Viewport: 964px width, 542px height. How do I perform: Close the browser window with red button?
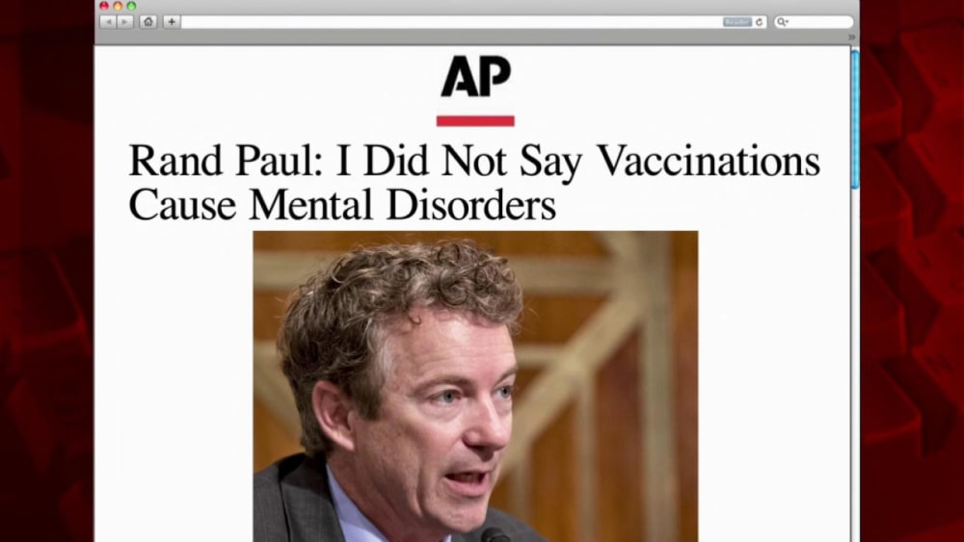(104, 6)
